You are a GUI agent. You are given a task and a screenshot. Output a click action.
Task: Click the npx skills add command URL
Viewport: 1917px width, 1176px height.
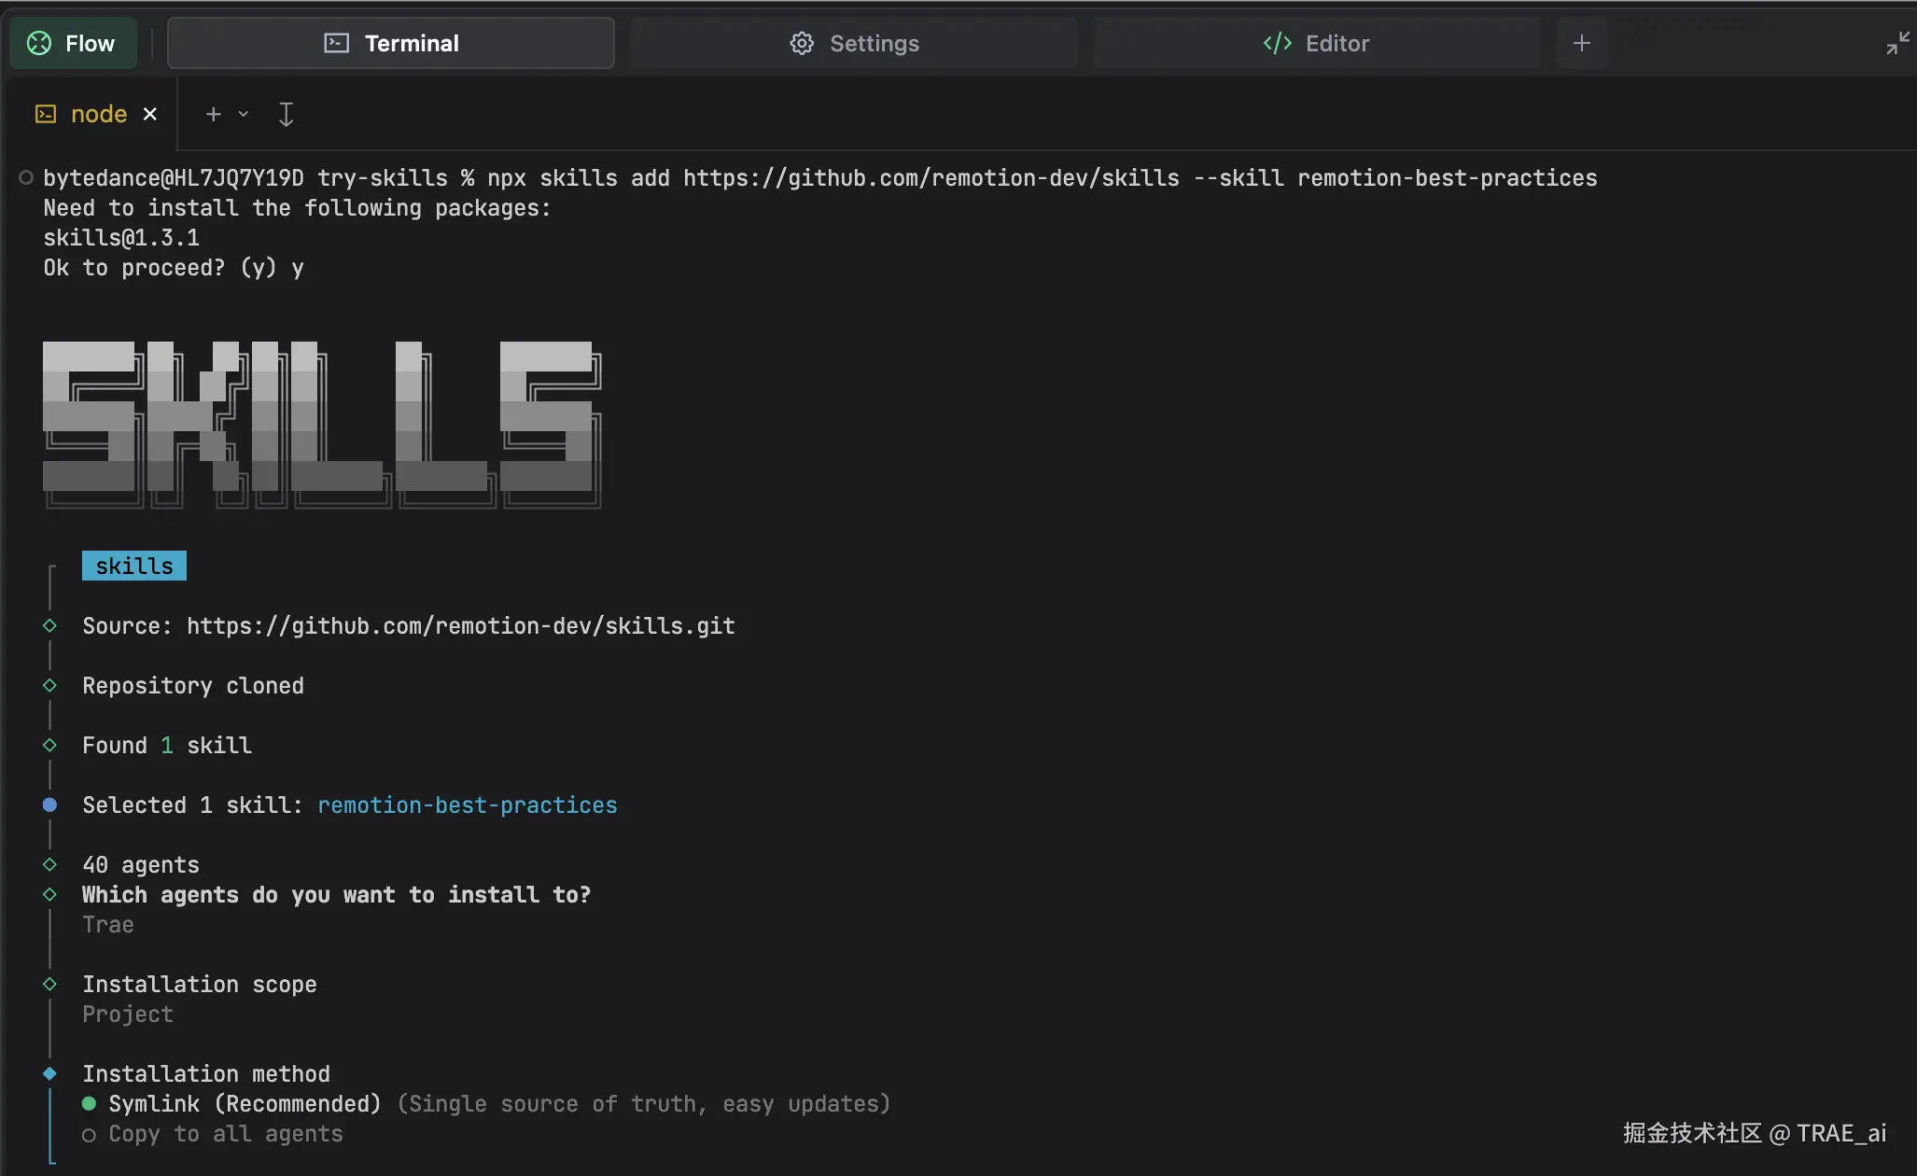931,178
